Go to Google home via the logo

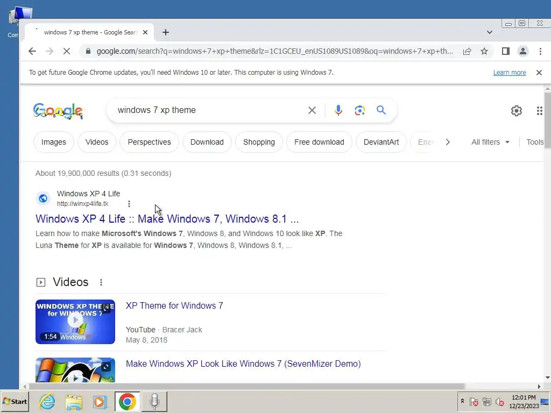coord(58,111)
